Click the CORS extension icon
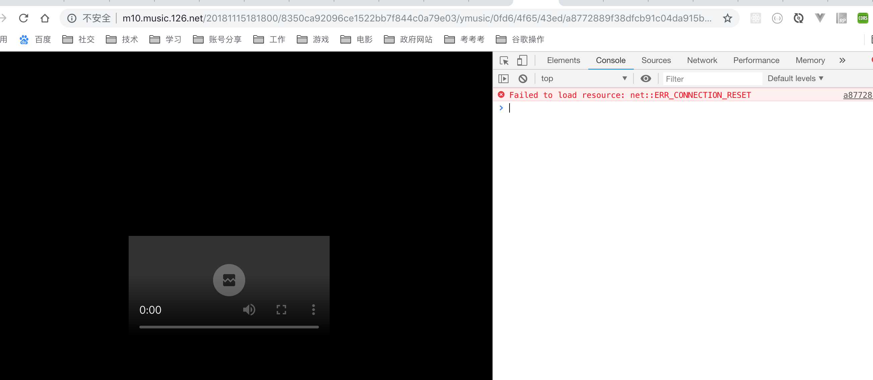The image size is (873, 380). pos(863,18)
